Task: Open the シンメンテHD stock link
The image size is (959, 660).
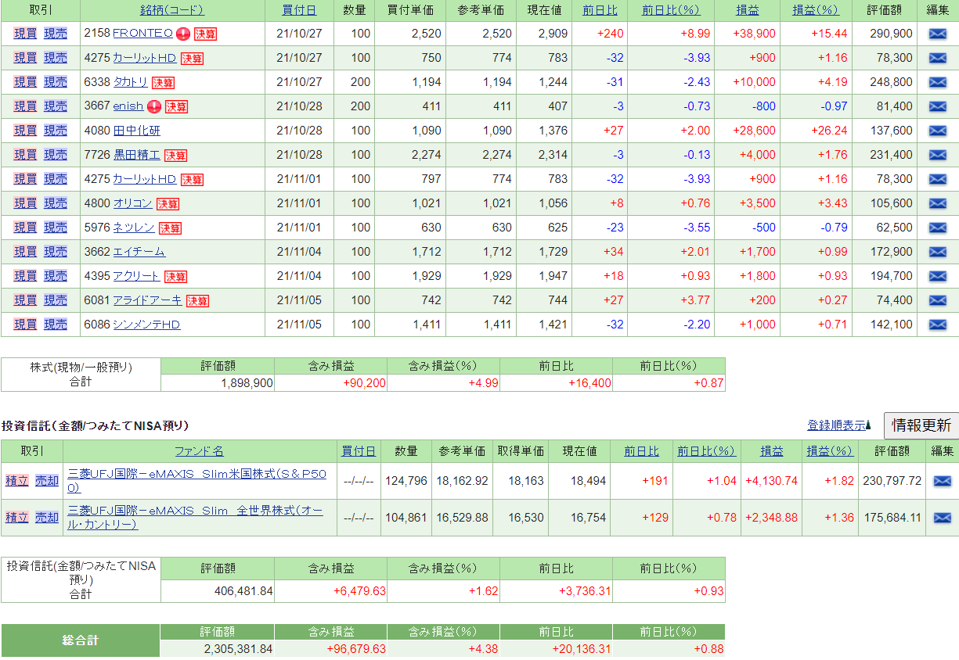Action: (146, 325)
